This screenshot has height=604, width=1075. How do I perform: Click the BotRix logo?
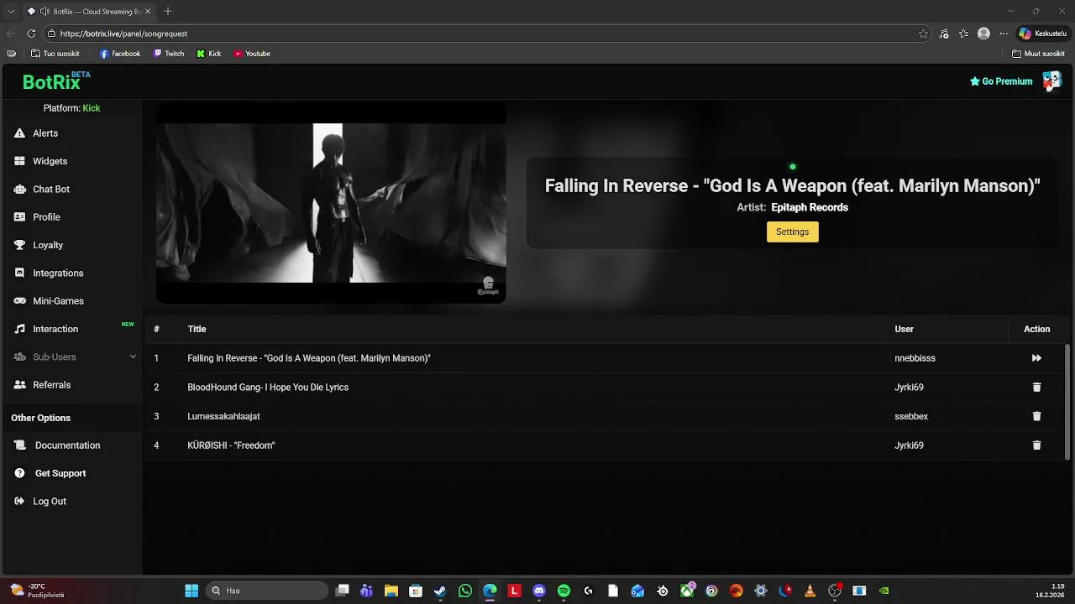tap(56, 81)
